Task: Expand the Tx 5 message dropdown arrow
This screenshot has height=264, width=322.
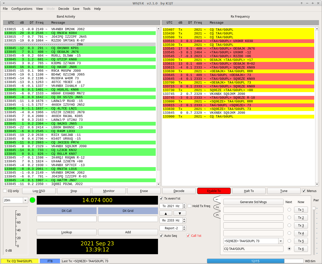Action: (281, 241)
